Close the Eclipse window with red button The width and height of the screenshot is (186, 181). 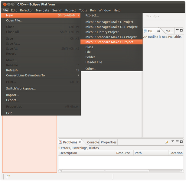tap(5, 5)
